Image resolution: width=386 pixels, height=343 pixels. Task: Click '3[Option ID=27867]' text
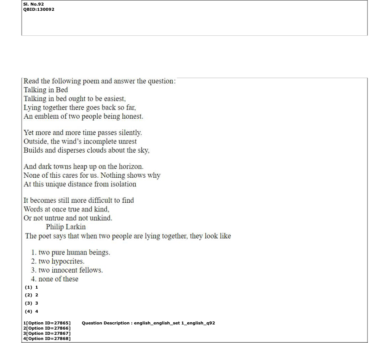tap(47, 334)
